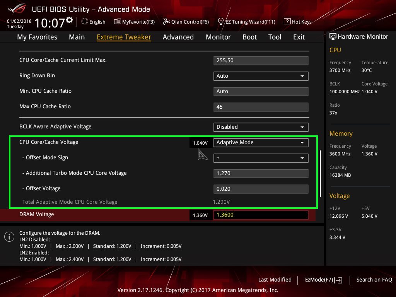Open the Tool tab

tap(275, 37)
